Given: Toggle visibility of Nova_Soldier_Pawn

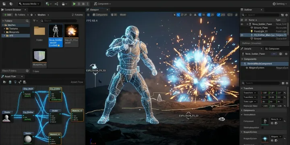Looking at the screenshot, I should pyautogui.click(x=242, y=24).
